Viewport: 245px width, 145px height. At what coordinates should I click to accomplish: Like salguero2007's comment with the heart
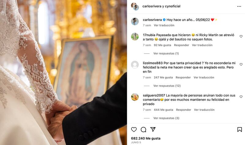point(241,97)
